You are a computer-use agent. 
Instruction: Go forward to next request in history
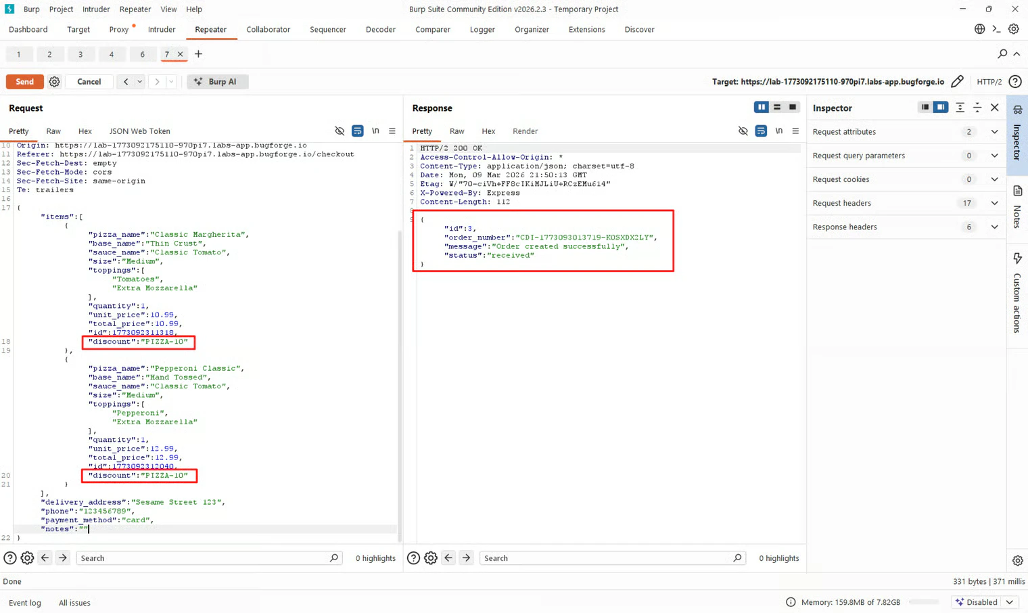157,82
